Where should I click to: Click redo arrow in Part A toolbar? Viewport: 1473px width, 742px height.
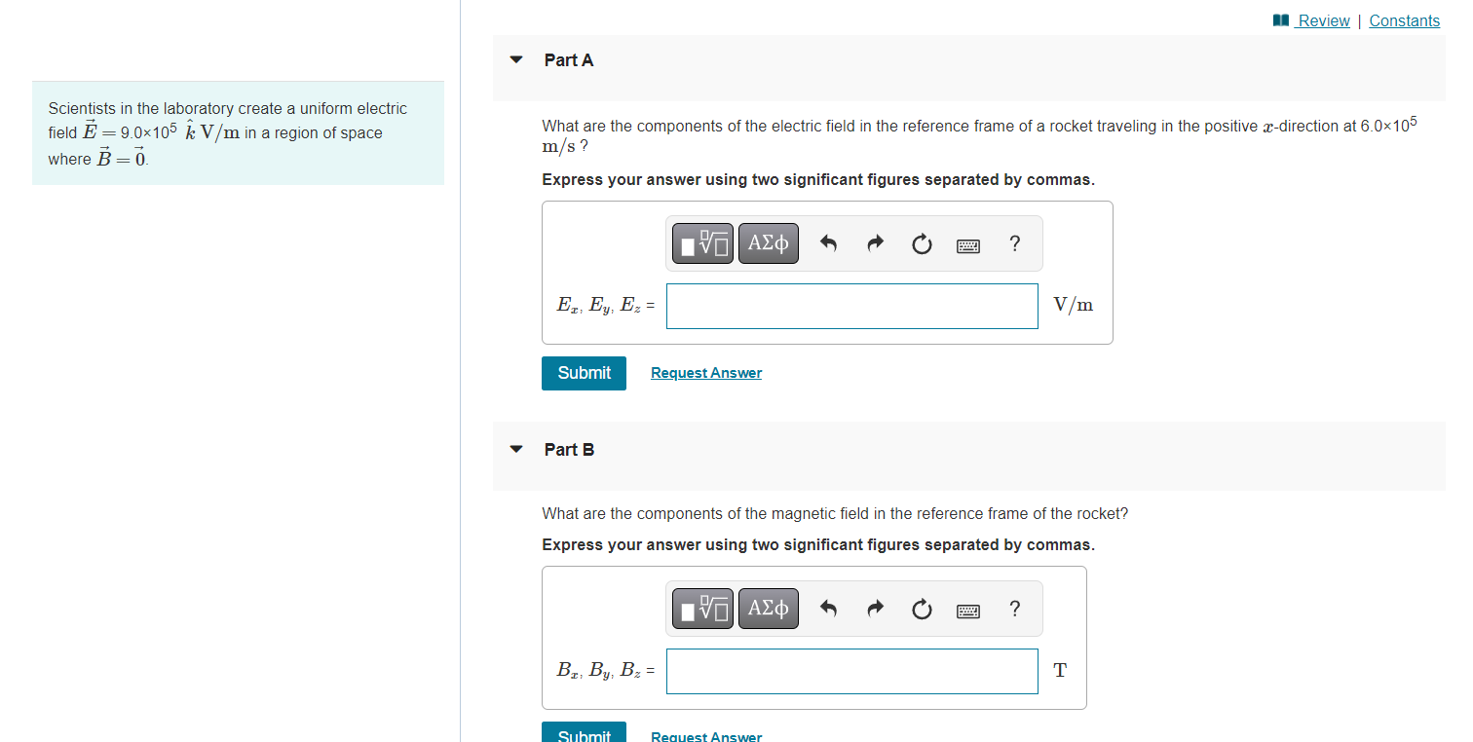click(x=875, y=243)
